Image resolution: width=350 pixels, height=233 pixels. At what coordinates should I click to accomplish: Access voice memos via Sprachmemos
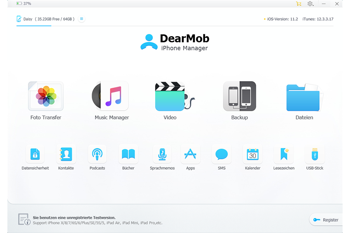(162, 153)
